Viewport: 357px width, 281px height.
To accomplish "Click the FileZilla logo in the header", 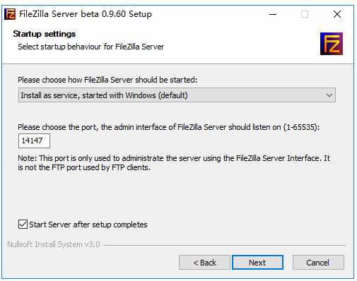I will [x=332, y=44].
